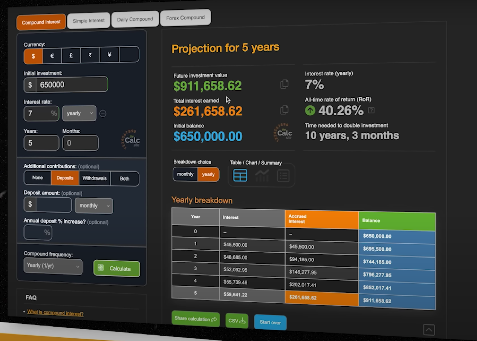Open the What is compound interest link
Viewport: 477px width, 341px height.
point(55,313)
